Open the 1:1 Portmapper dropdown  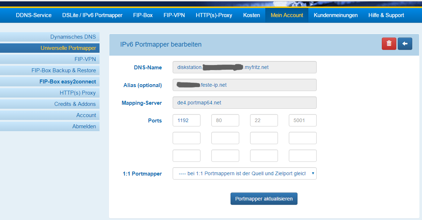point(244,173)
